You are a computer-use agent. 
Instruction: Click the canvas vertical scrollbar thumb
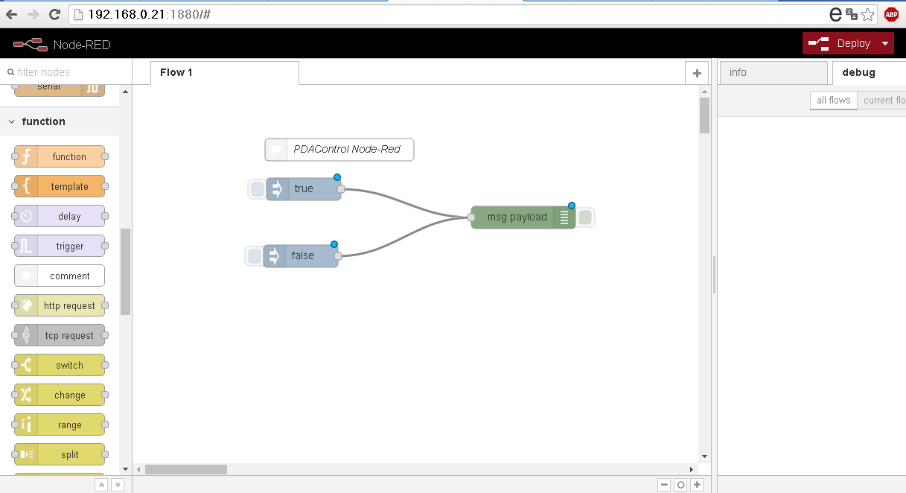(x=704, y=115)
